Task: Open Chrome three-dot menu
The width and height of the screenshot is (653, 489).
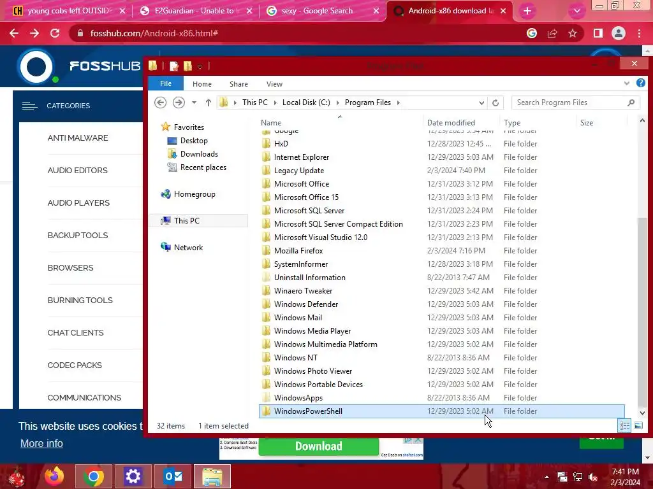Action: point(639,33)
